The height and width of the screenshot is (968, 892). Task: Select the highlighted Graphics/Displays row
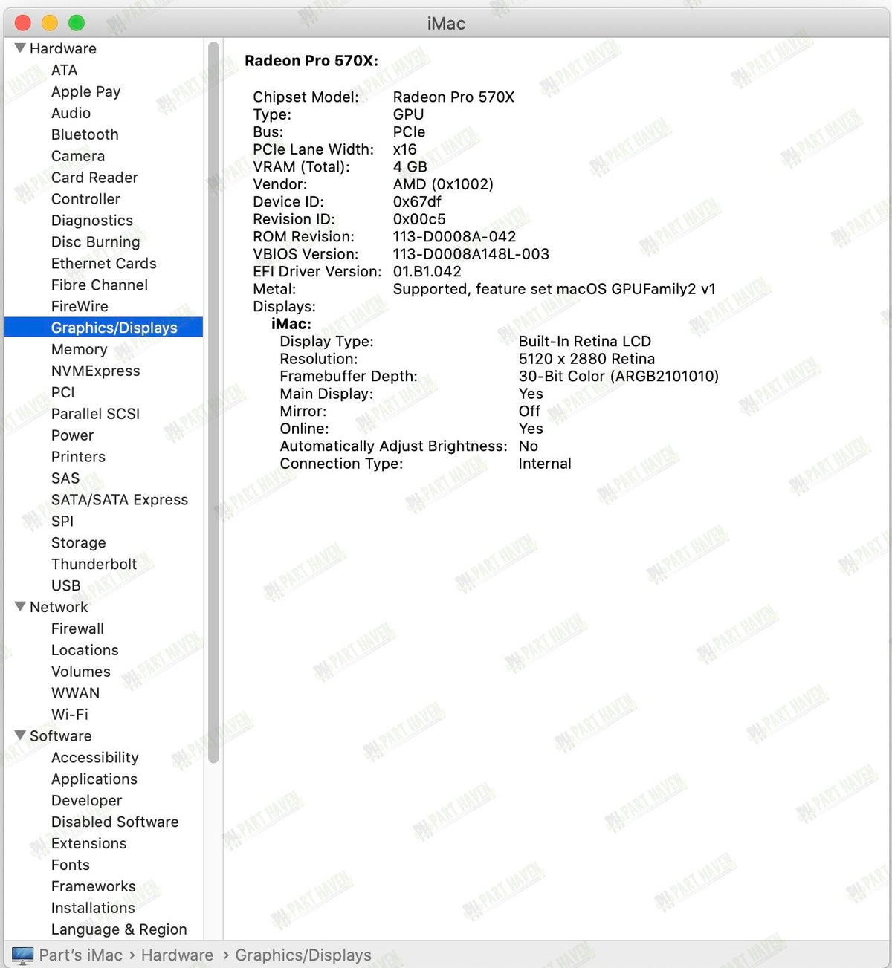point(103,328)
